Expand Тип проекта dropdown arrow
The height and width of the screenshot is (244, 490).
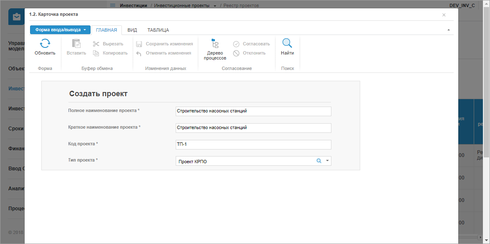pos(327,161)
